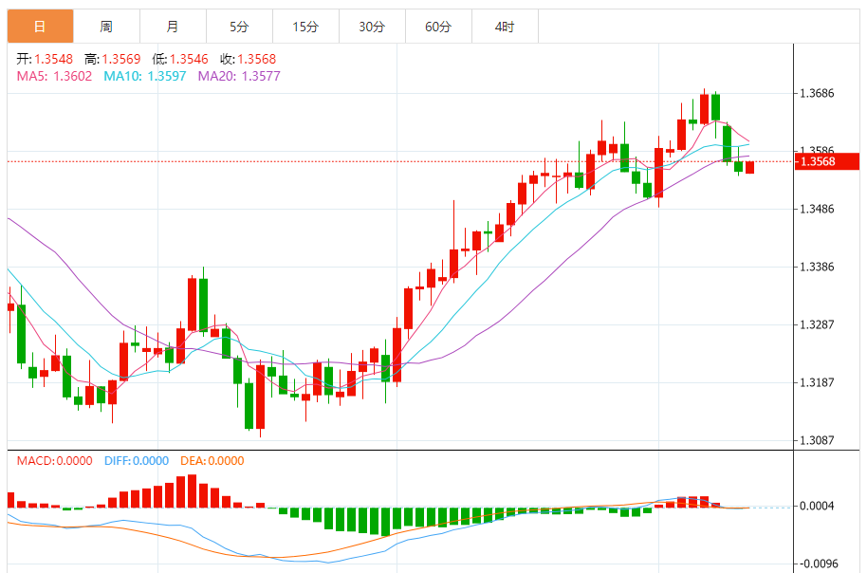Click the 1.3386 price axis label
The height and width of the screenshot is (573, 867).
(x=817, y=268)
